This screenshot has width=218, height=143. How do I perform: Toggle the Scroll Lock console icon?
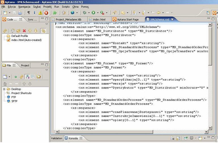click(178, 138)
